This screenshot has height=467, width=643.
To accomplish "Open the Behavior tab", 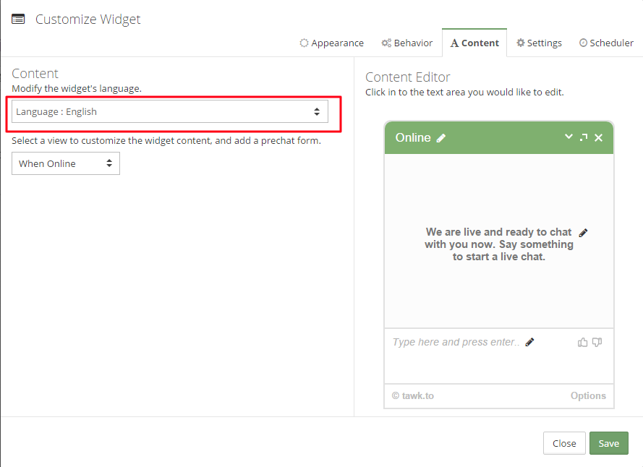I will [x=406, y=43].
